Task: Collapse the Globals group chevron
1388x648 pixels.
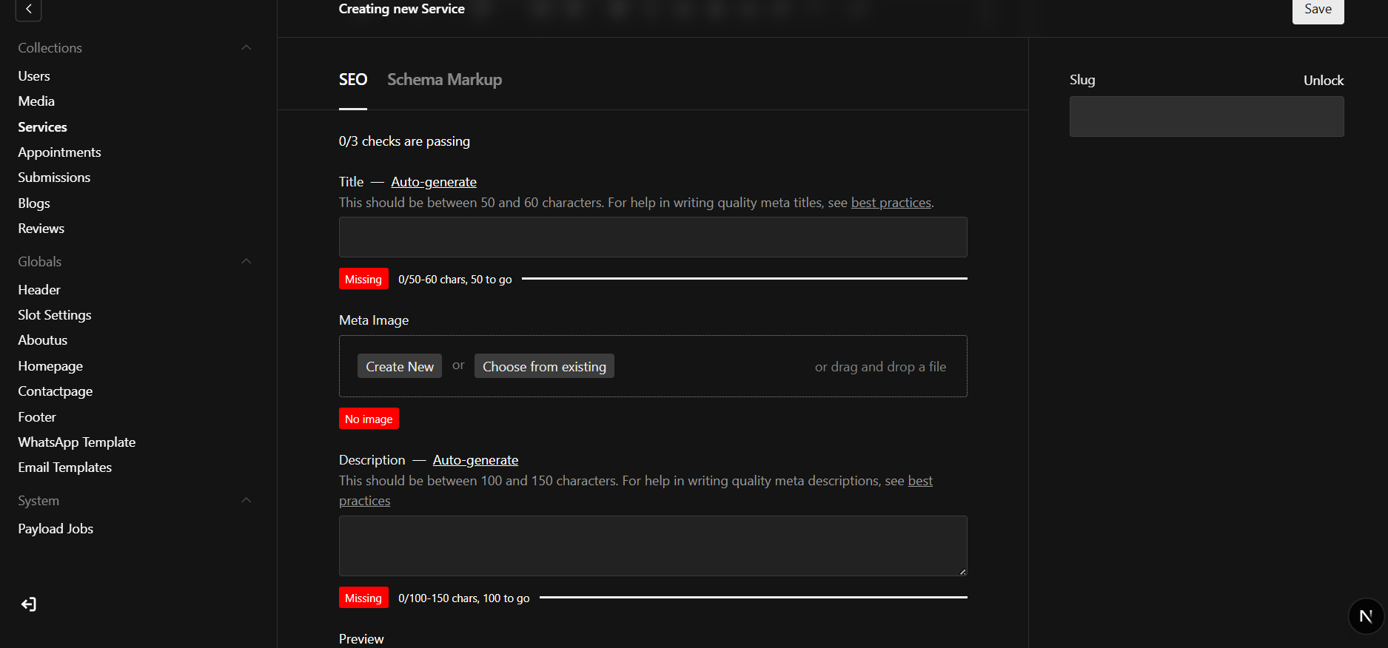Action: [247, 262]
